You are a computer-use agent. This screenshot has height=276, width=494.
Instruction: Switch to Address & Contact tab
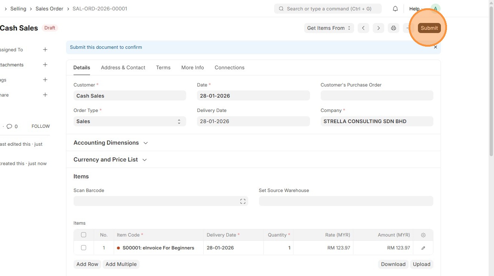[123, 67]
